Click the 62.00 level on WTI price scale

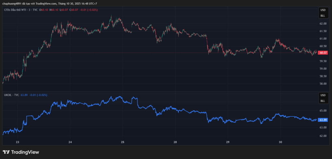(x=323, y=24)
